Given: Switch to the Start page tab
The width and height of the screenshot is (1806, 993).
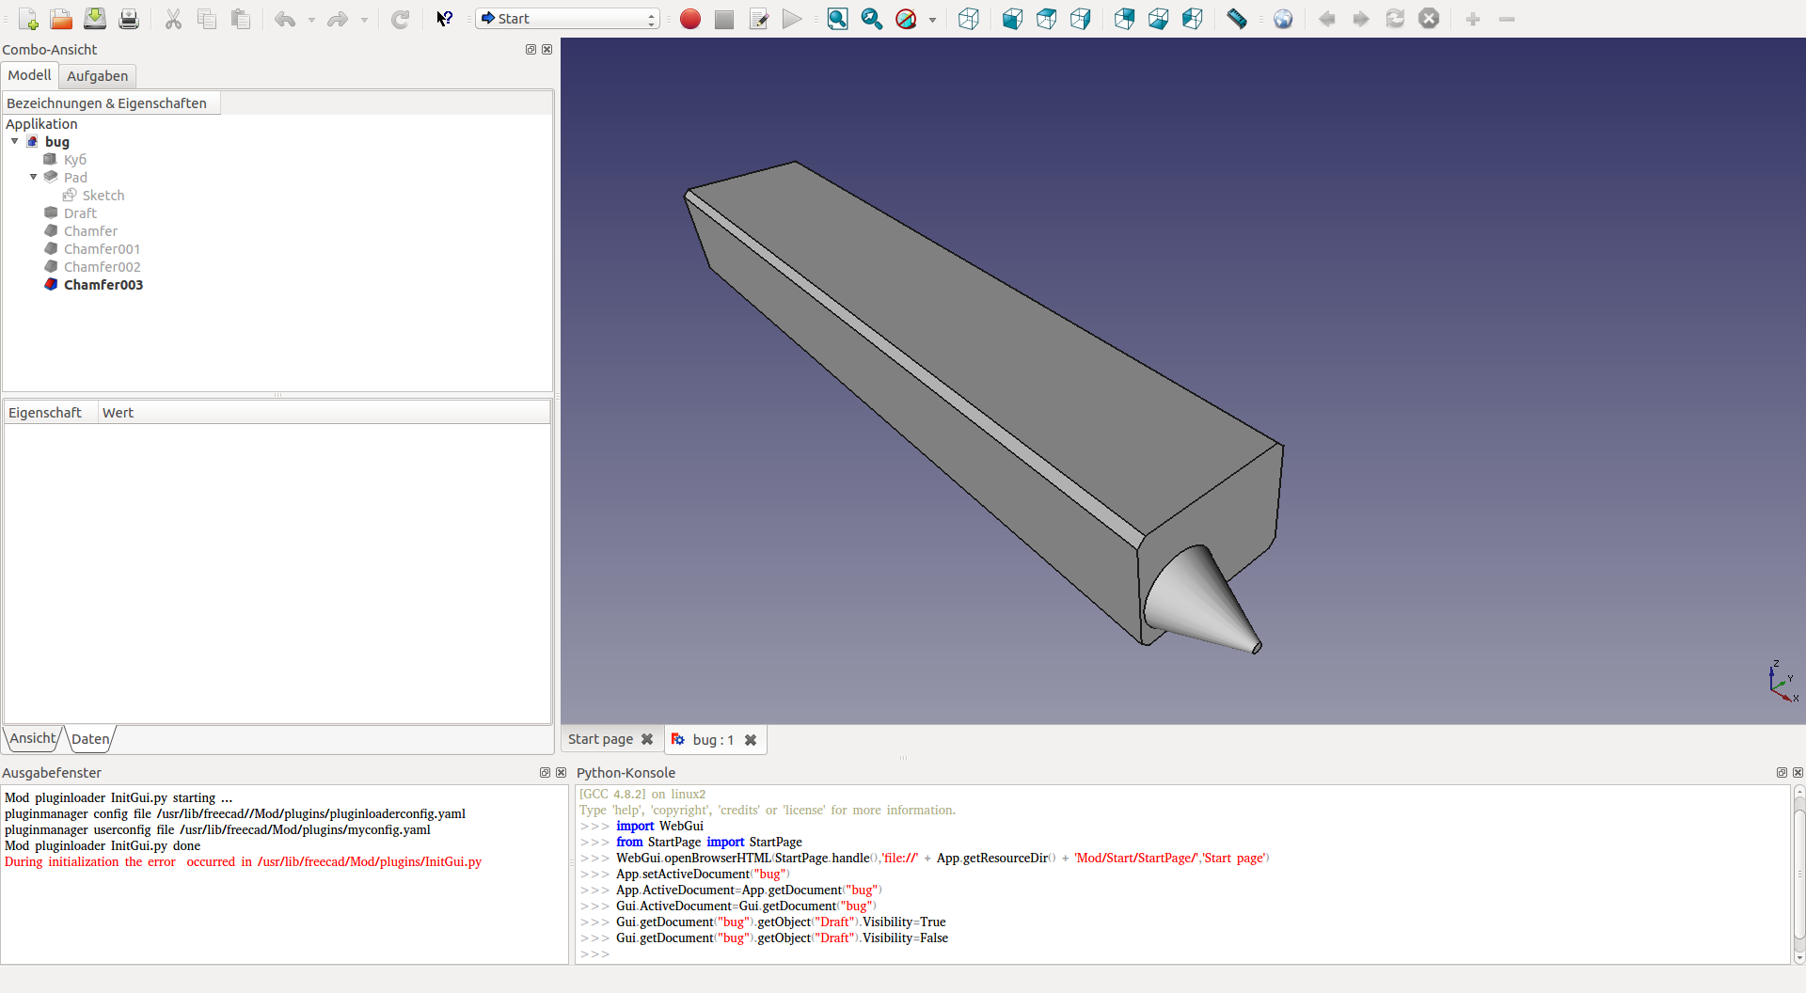Looking at the screenshot, I should coord(600,739).
